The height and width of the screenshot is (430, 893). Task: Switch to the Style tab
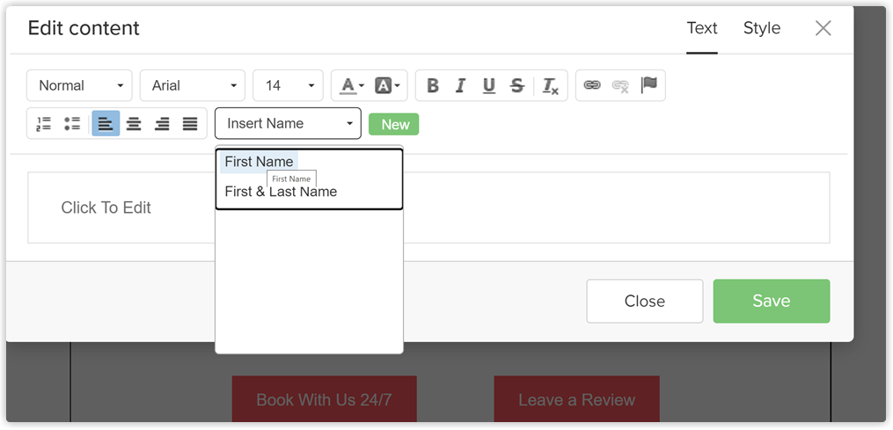coord(762,28)
